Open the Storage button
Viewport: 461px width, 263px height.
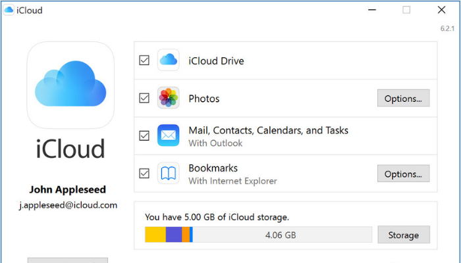point(404,235)
